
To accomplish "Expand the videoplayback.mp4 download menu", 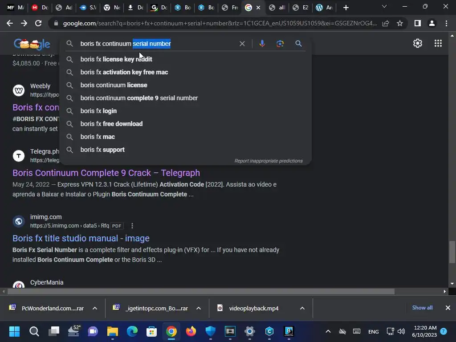I will [x=302, y=308].
